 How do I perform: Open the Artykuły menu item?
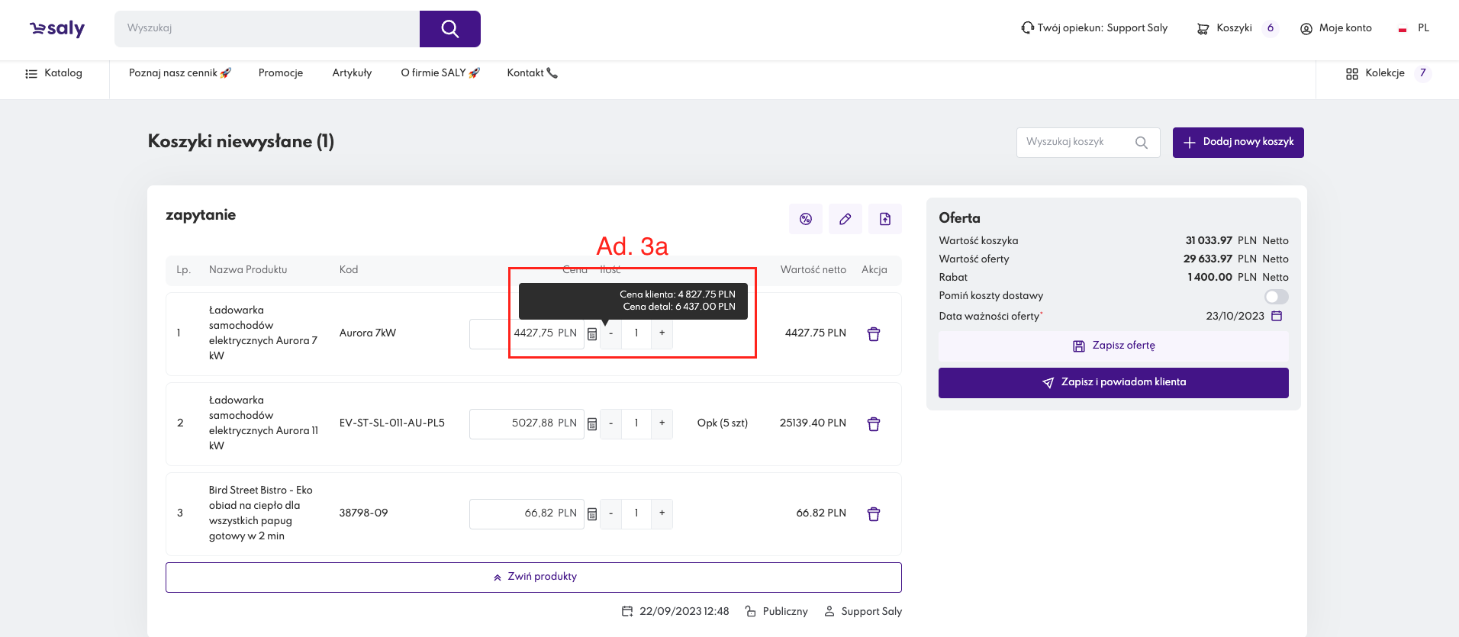pyautogui.click(x=352, y=73)
